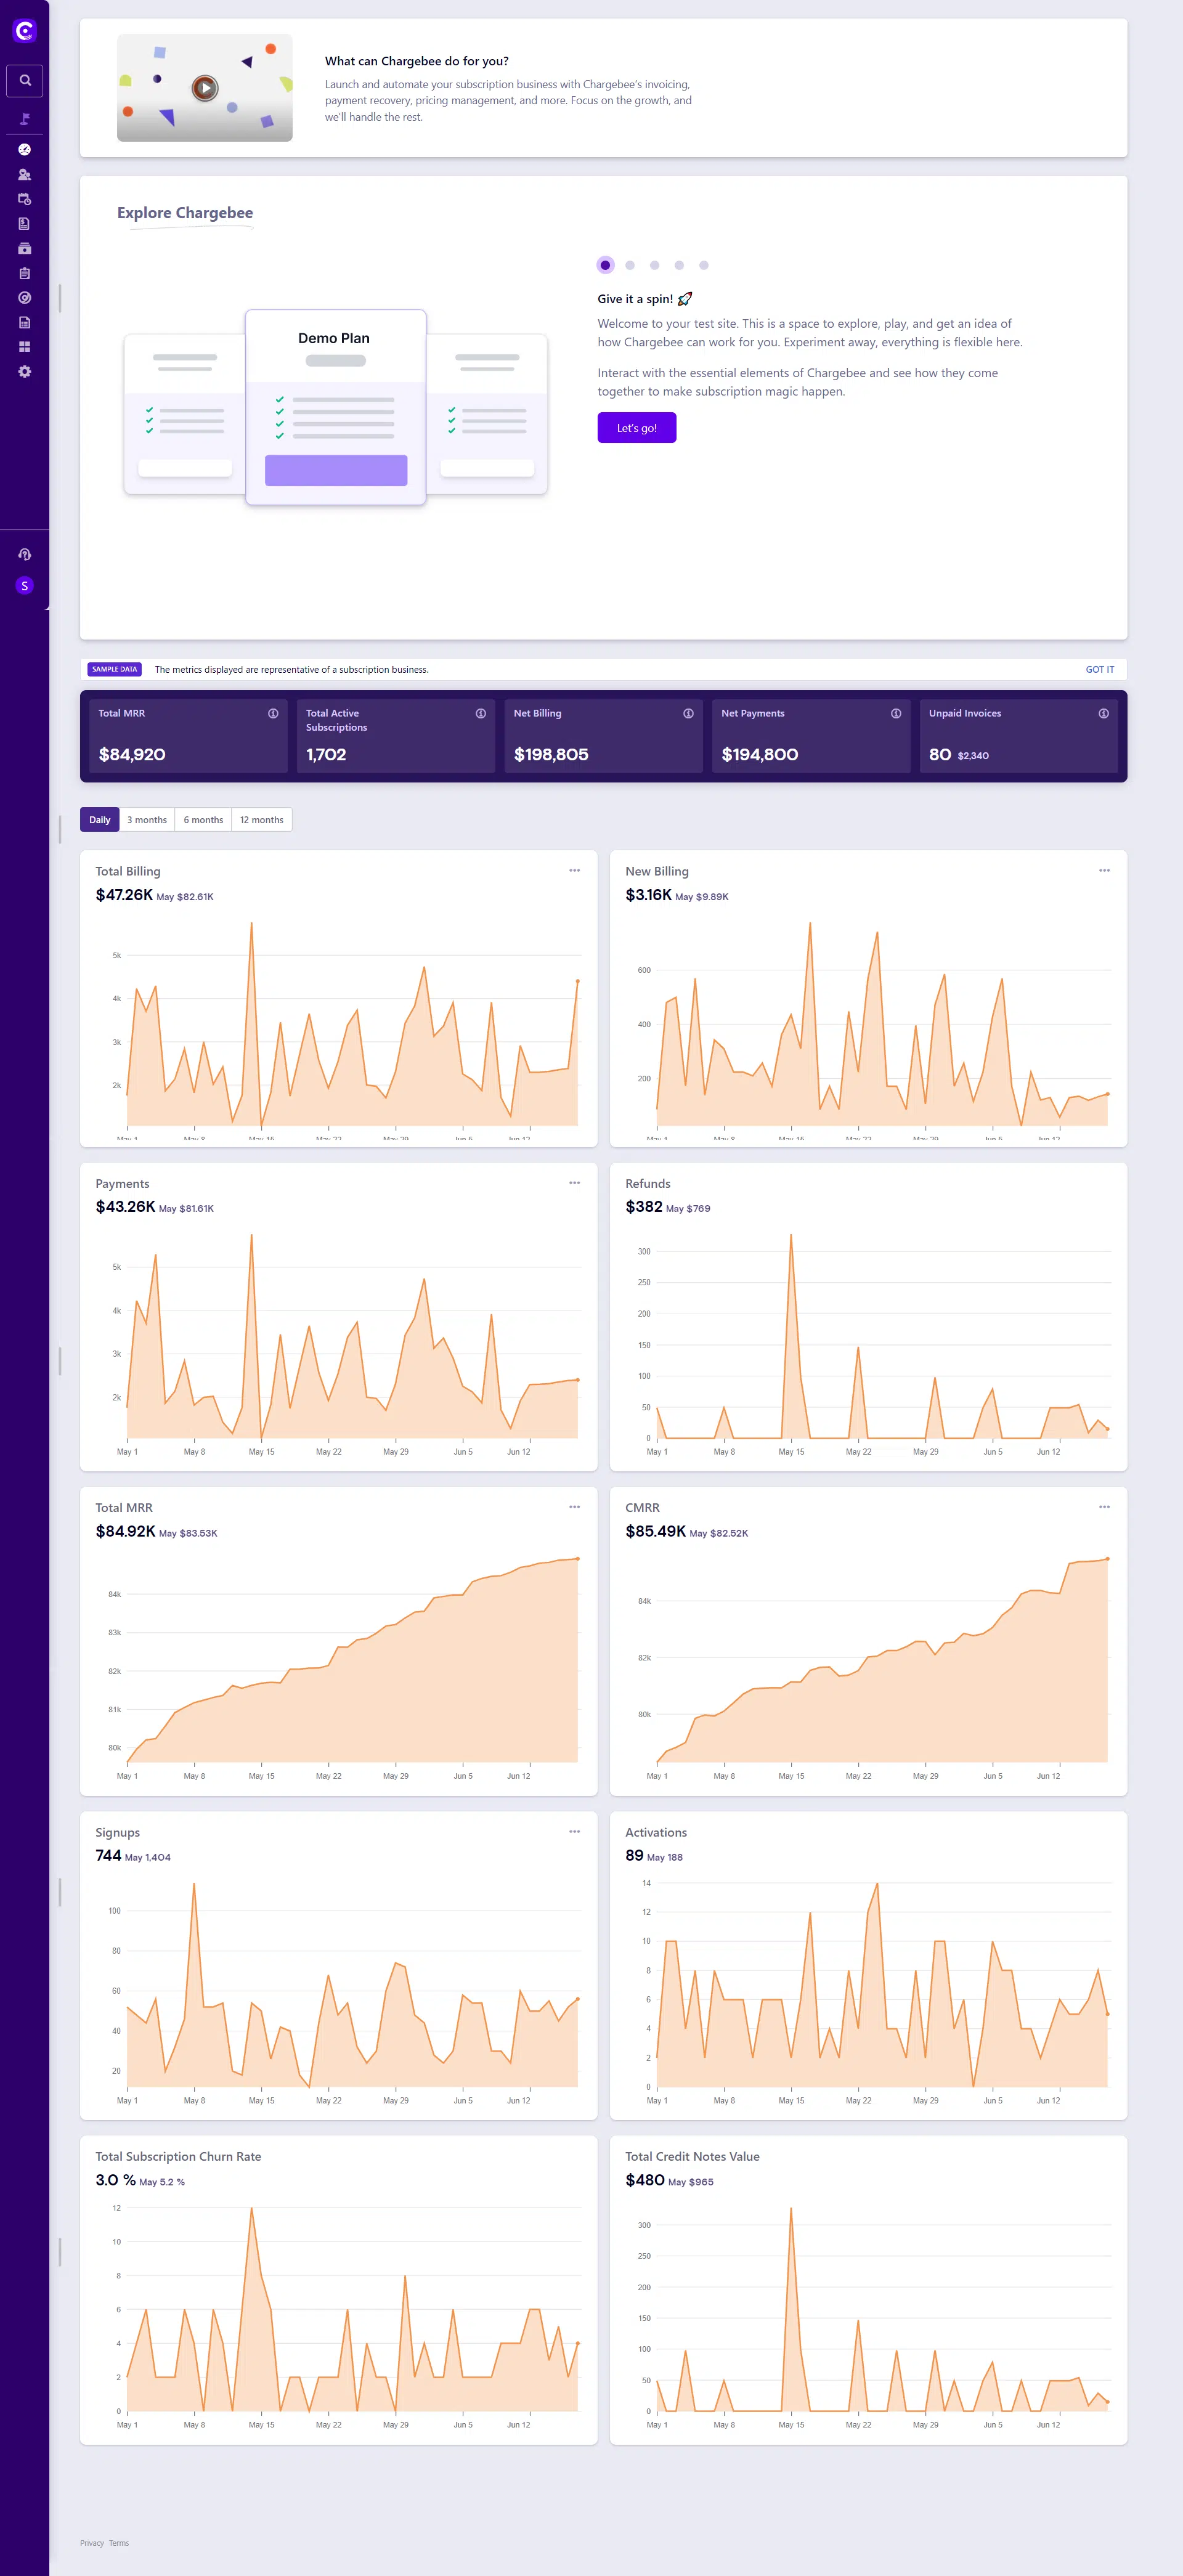
Task: Open the Invoices dollar-document icon in sidebar
Action: [x=24, y=223]
